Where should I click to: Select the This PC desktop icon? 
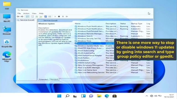click(7, 18)
